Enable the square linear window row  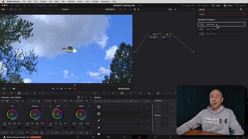click(98, 107)
